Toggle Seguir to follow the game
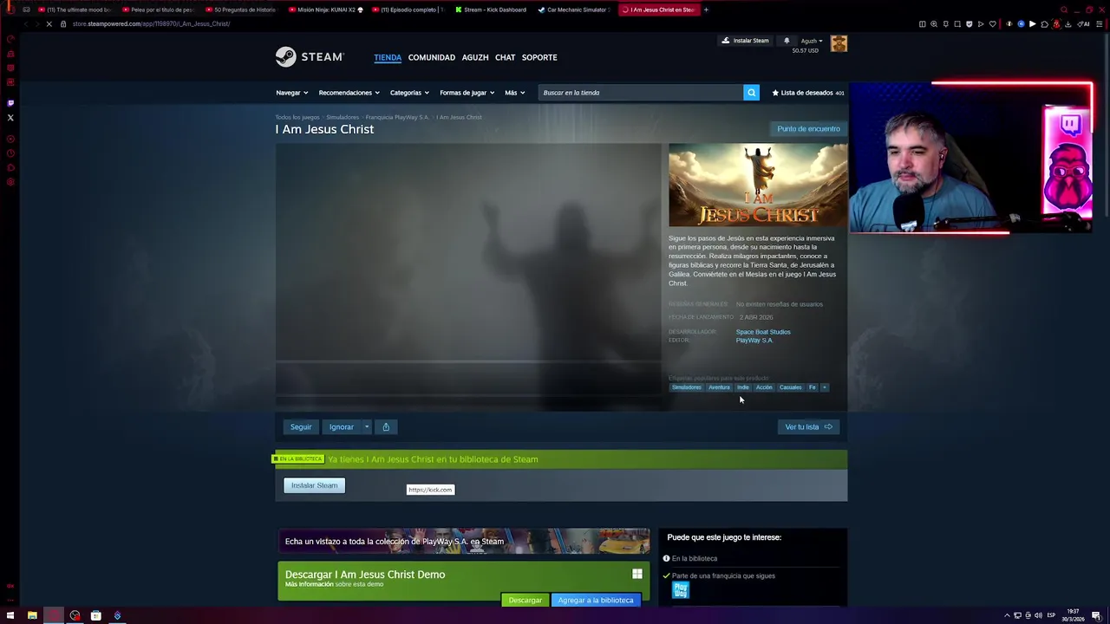The width and height of the screenshot is (1110, 624). click(301, 426)
